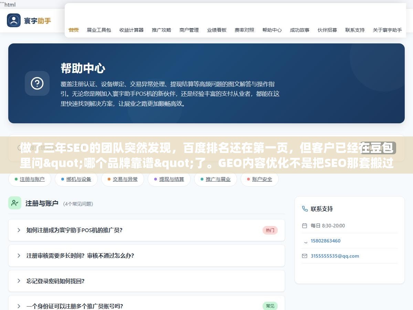The width and height of the screenshot is (413, 310).
Task: Click the 联系支持 card heading
Action: 322,209
